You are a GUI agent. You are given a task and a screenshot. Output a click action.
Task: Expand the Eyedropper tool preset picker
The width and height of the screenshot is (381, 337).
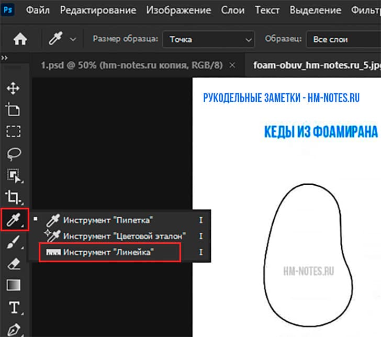pos(73,39)
